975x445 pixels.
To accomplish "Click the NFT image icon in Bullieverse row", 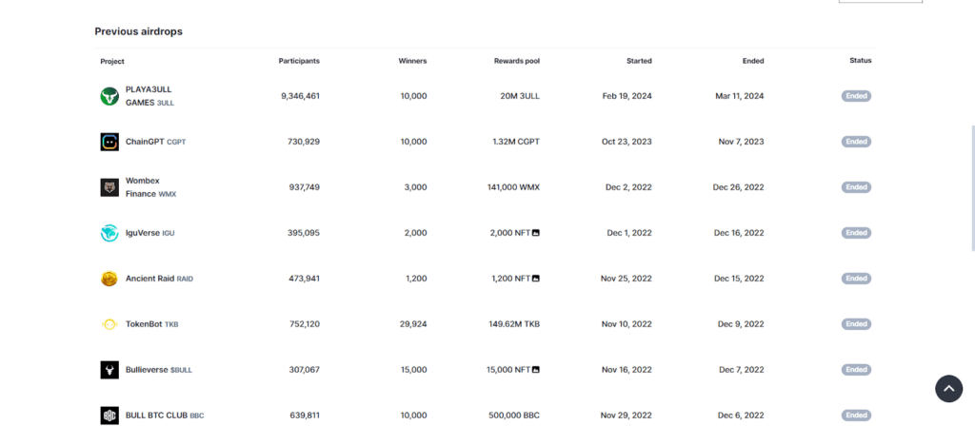I will tap(536, 369).
